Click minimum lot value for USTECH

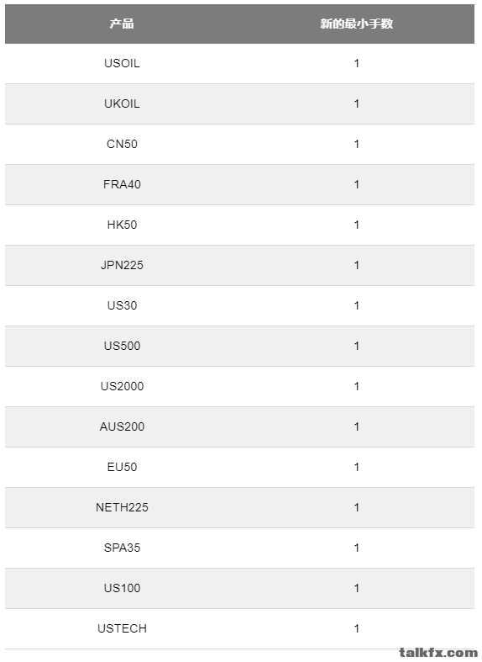356,628
